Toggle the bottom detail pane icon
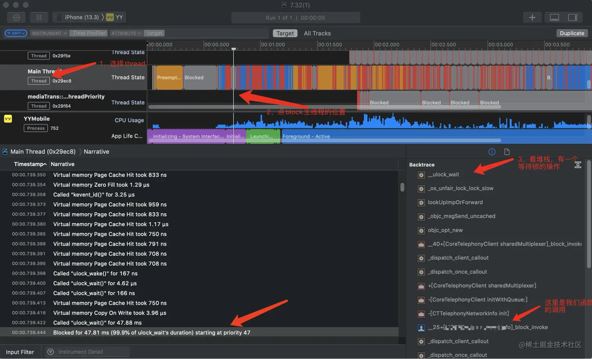 pyautogui.click(x=554, y=17)
